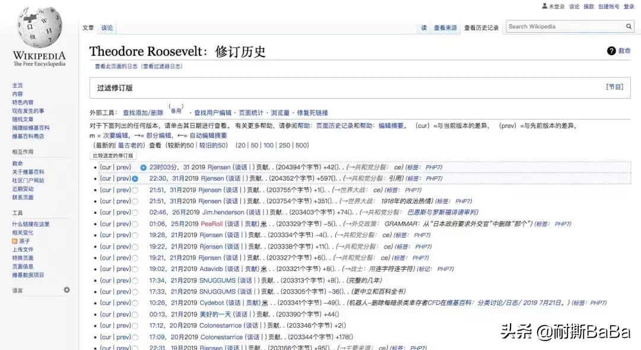Screen dimensions: 641x350
Task: Select the cur radio button on the newest revision
Action: coord(143,167)
